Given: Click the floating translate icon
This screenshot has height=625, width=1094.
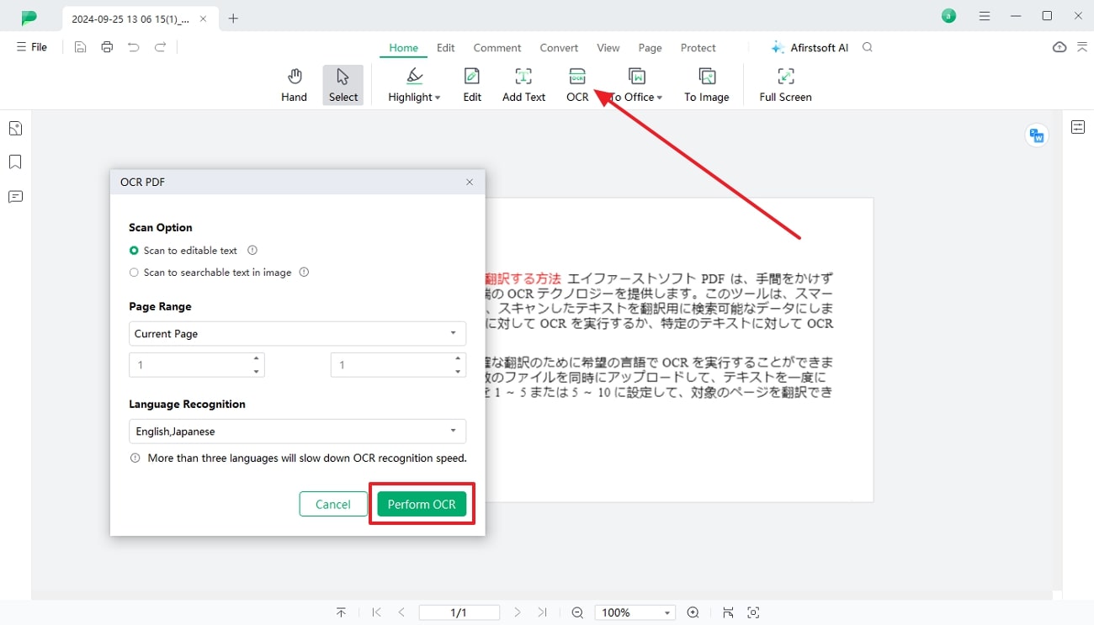Looking at the screenshot, I should point(1037,135).
